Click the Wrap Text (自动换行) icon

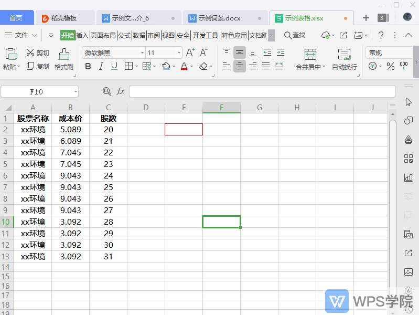tap(344, 54)
